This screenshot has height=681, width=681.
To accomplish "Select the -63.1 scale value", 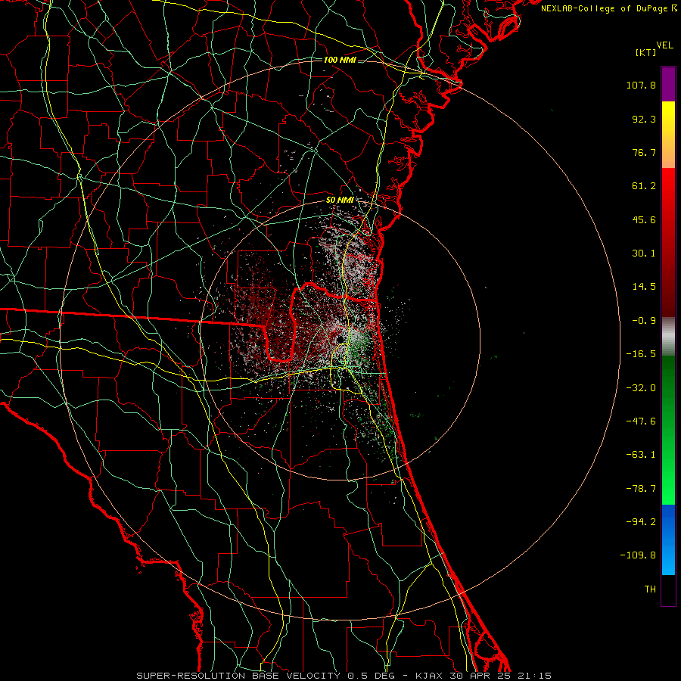I will click(x=641, y=455).
